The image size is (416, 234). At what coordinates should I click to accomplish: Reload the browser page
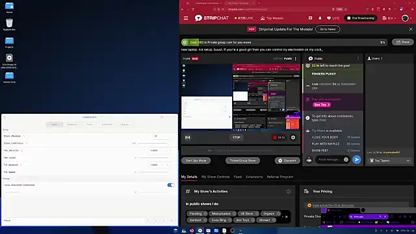coord(193,9)
